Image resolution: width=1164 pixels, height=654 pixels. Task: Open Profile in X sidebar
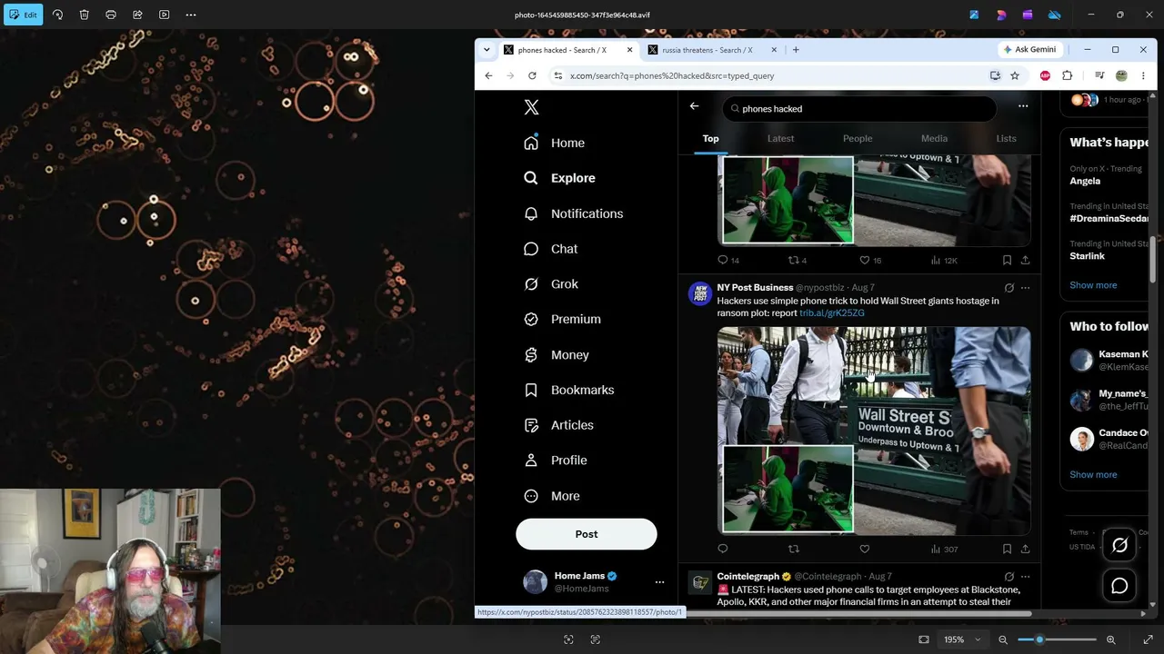[x=556, y=461]
